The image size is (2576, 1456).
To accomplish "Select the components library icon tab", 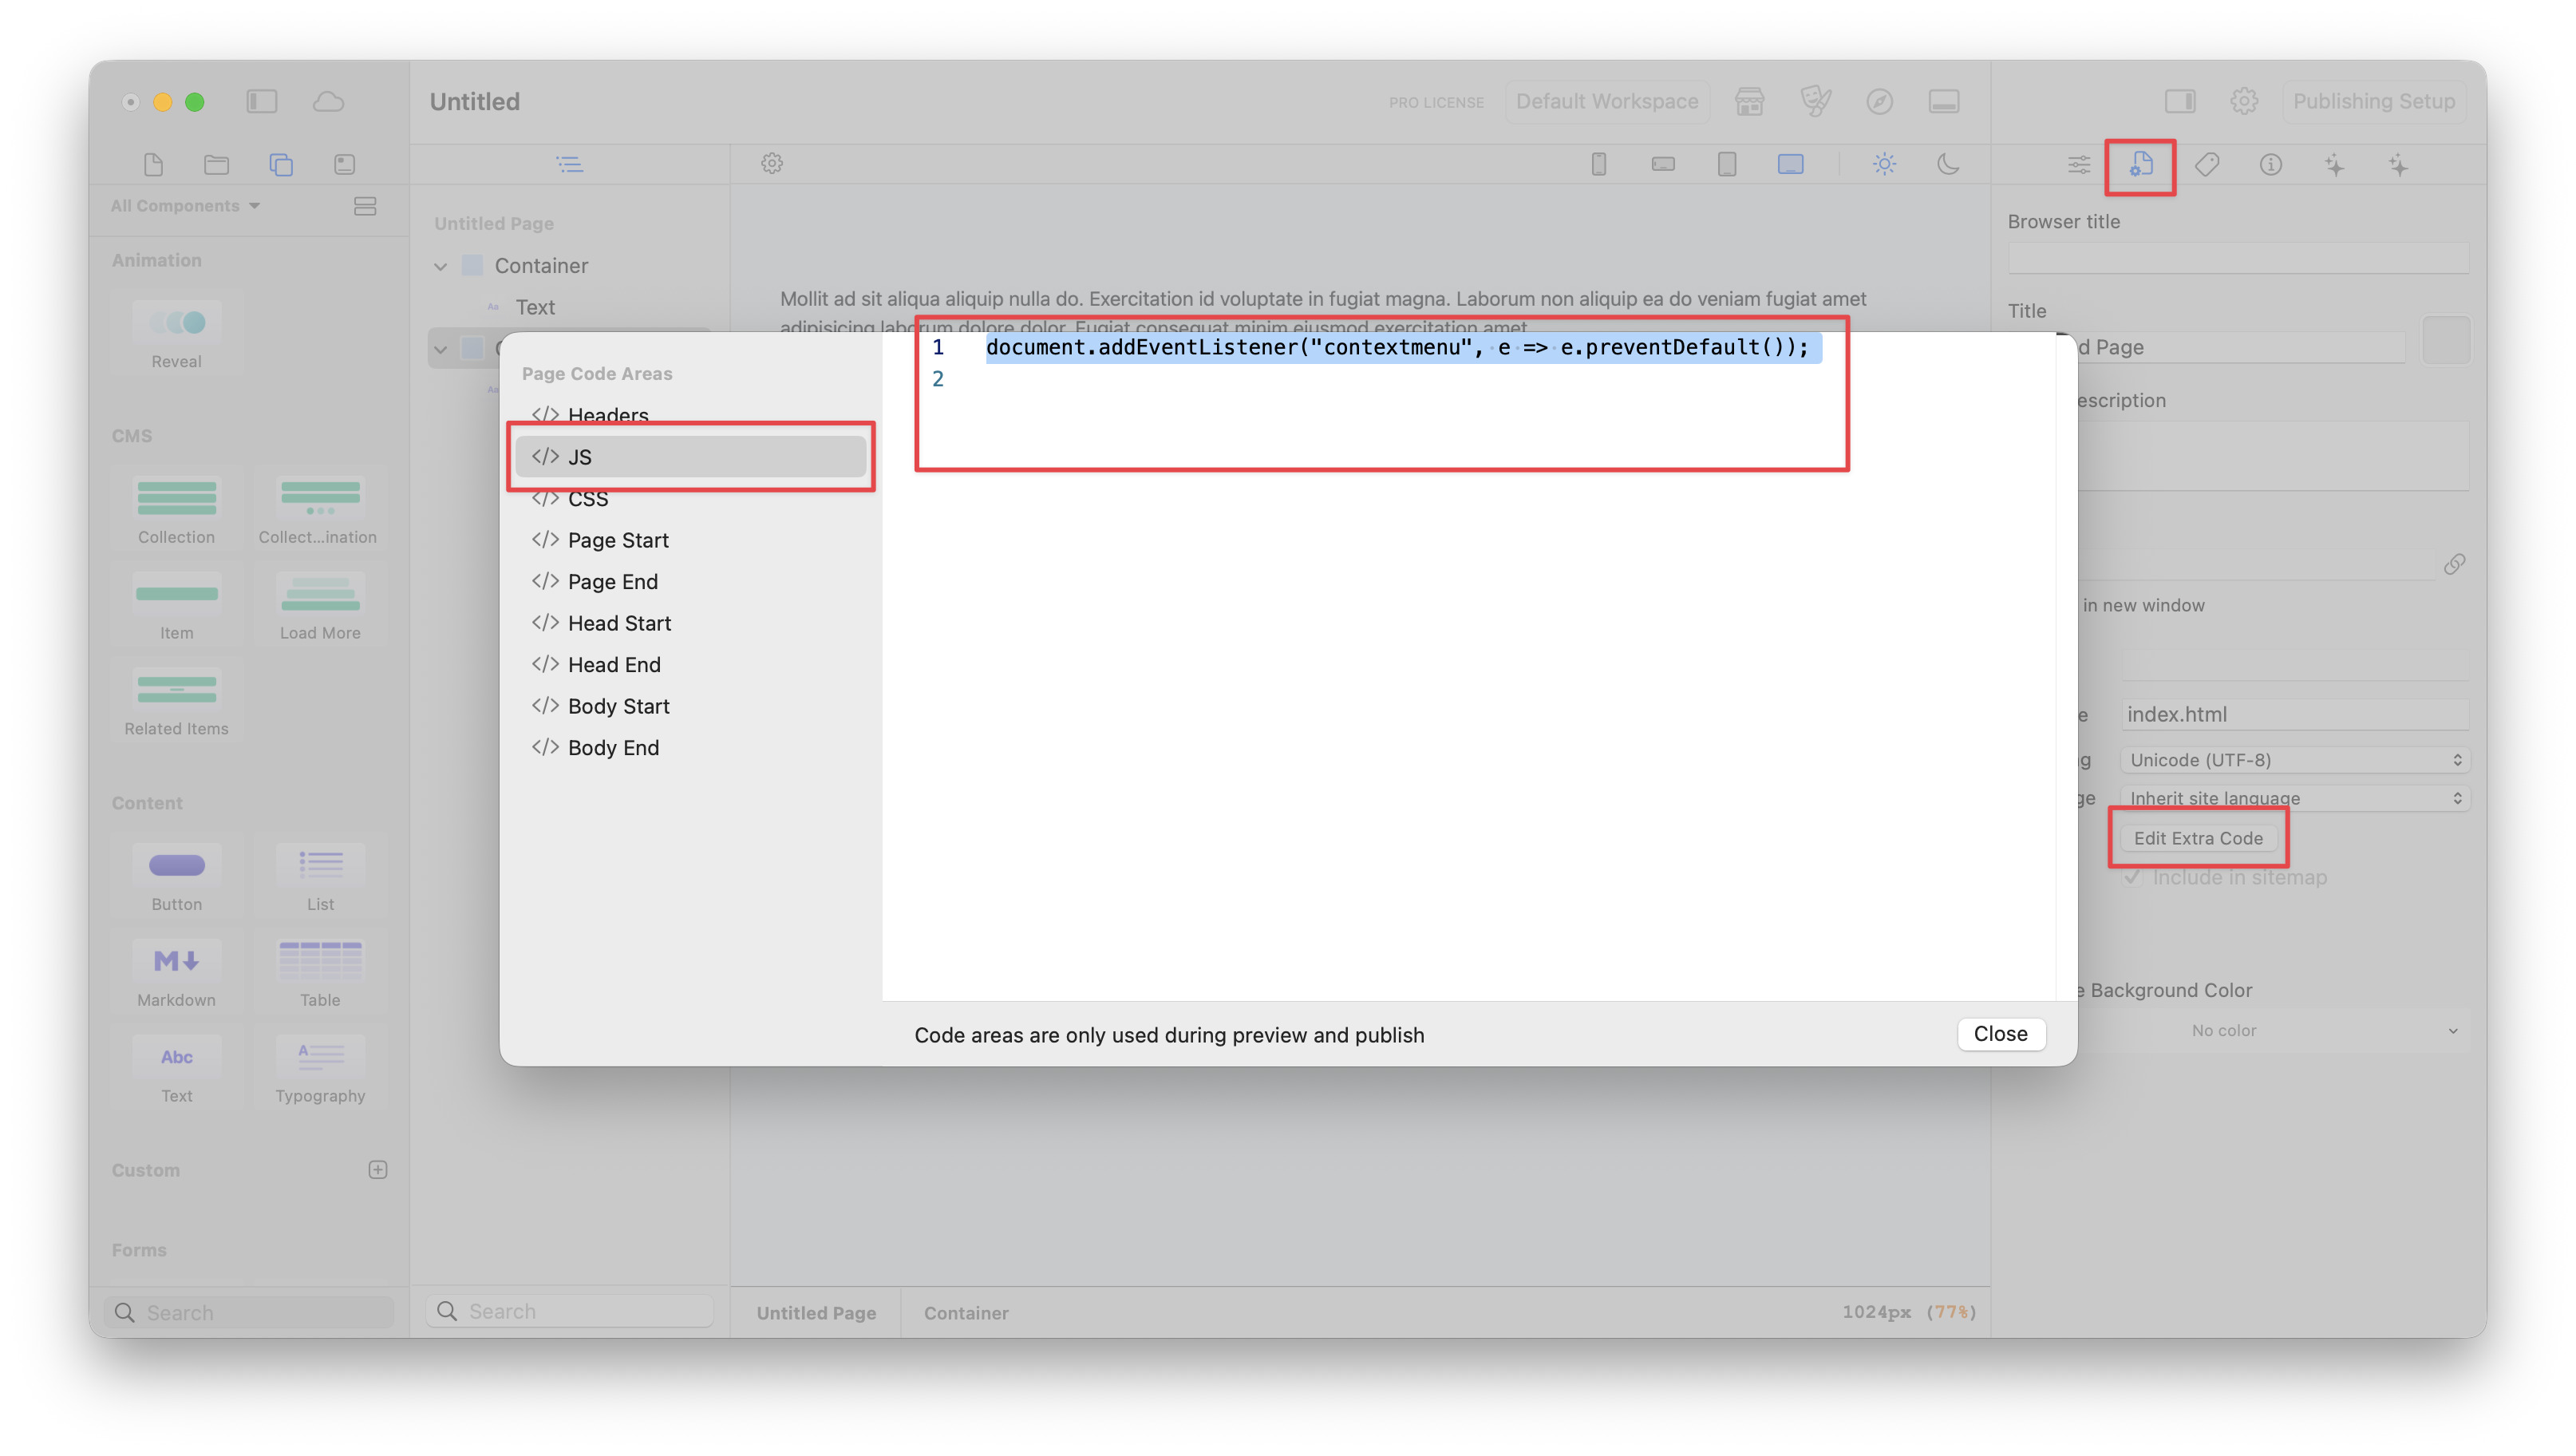I will 281,164.
